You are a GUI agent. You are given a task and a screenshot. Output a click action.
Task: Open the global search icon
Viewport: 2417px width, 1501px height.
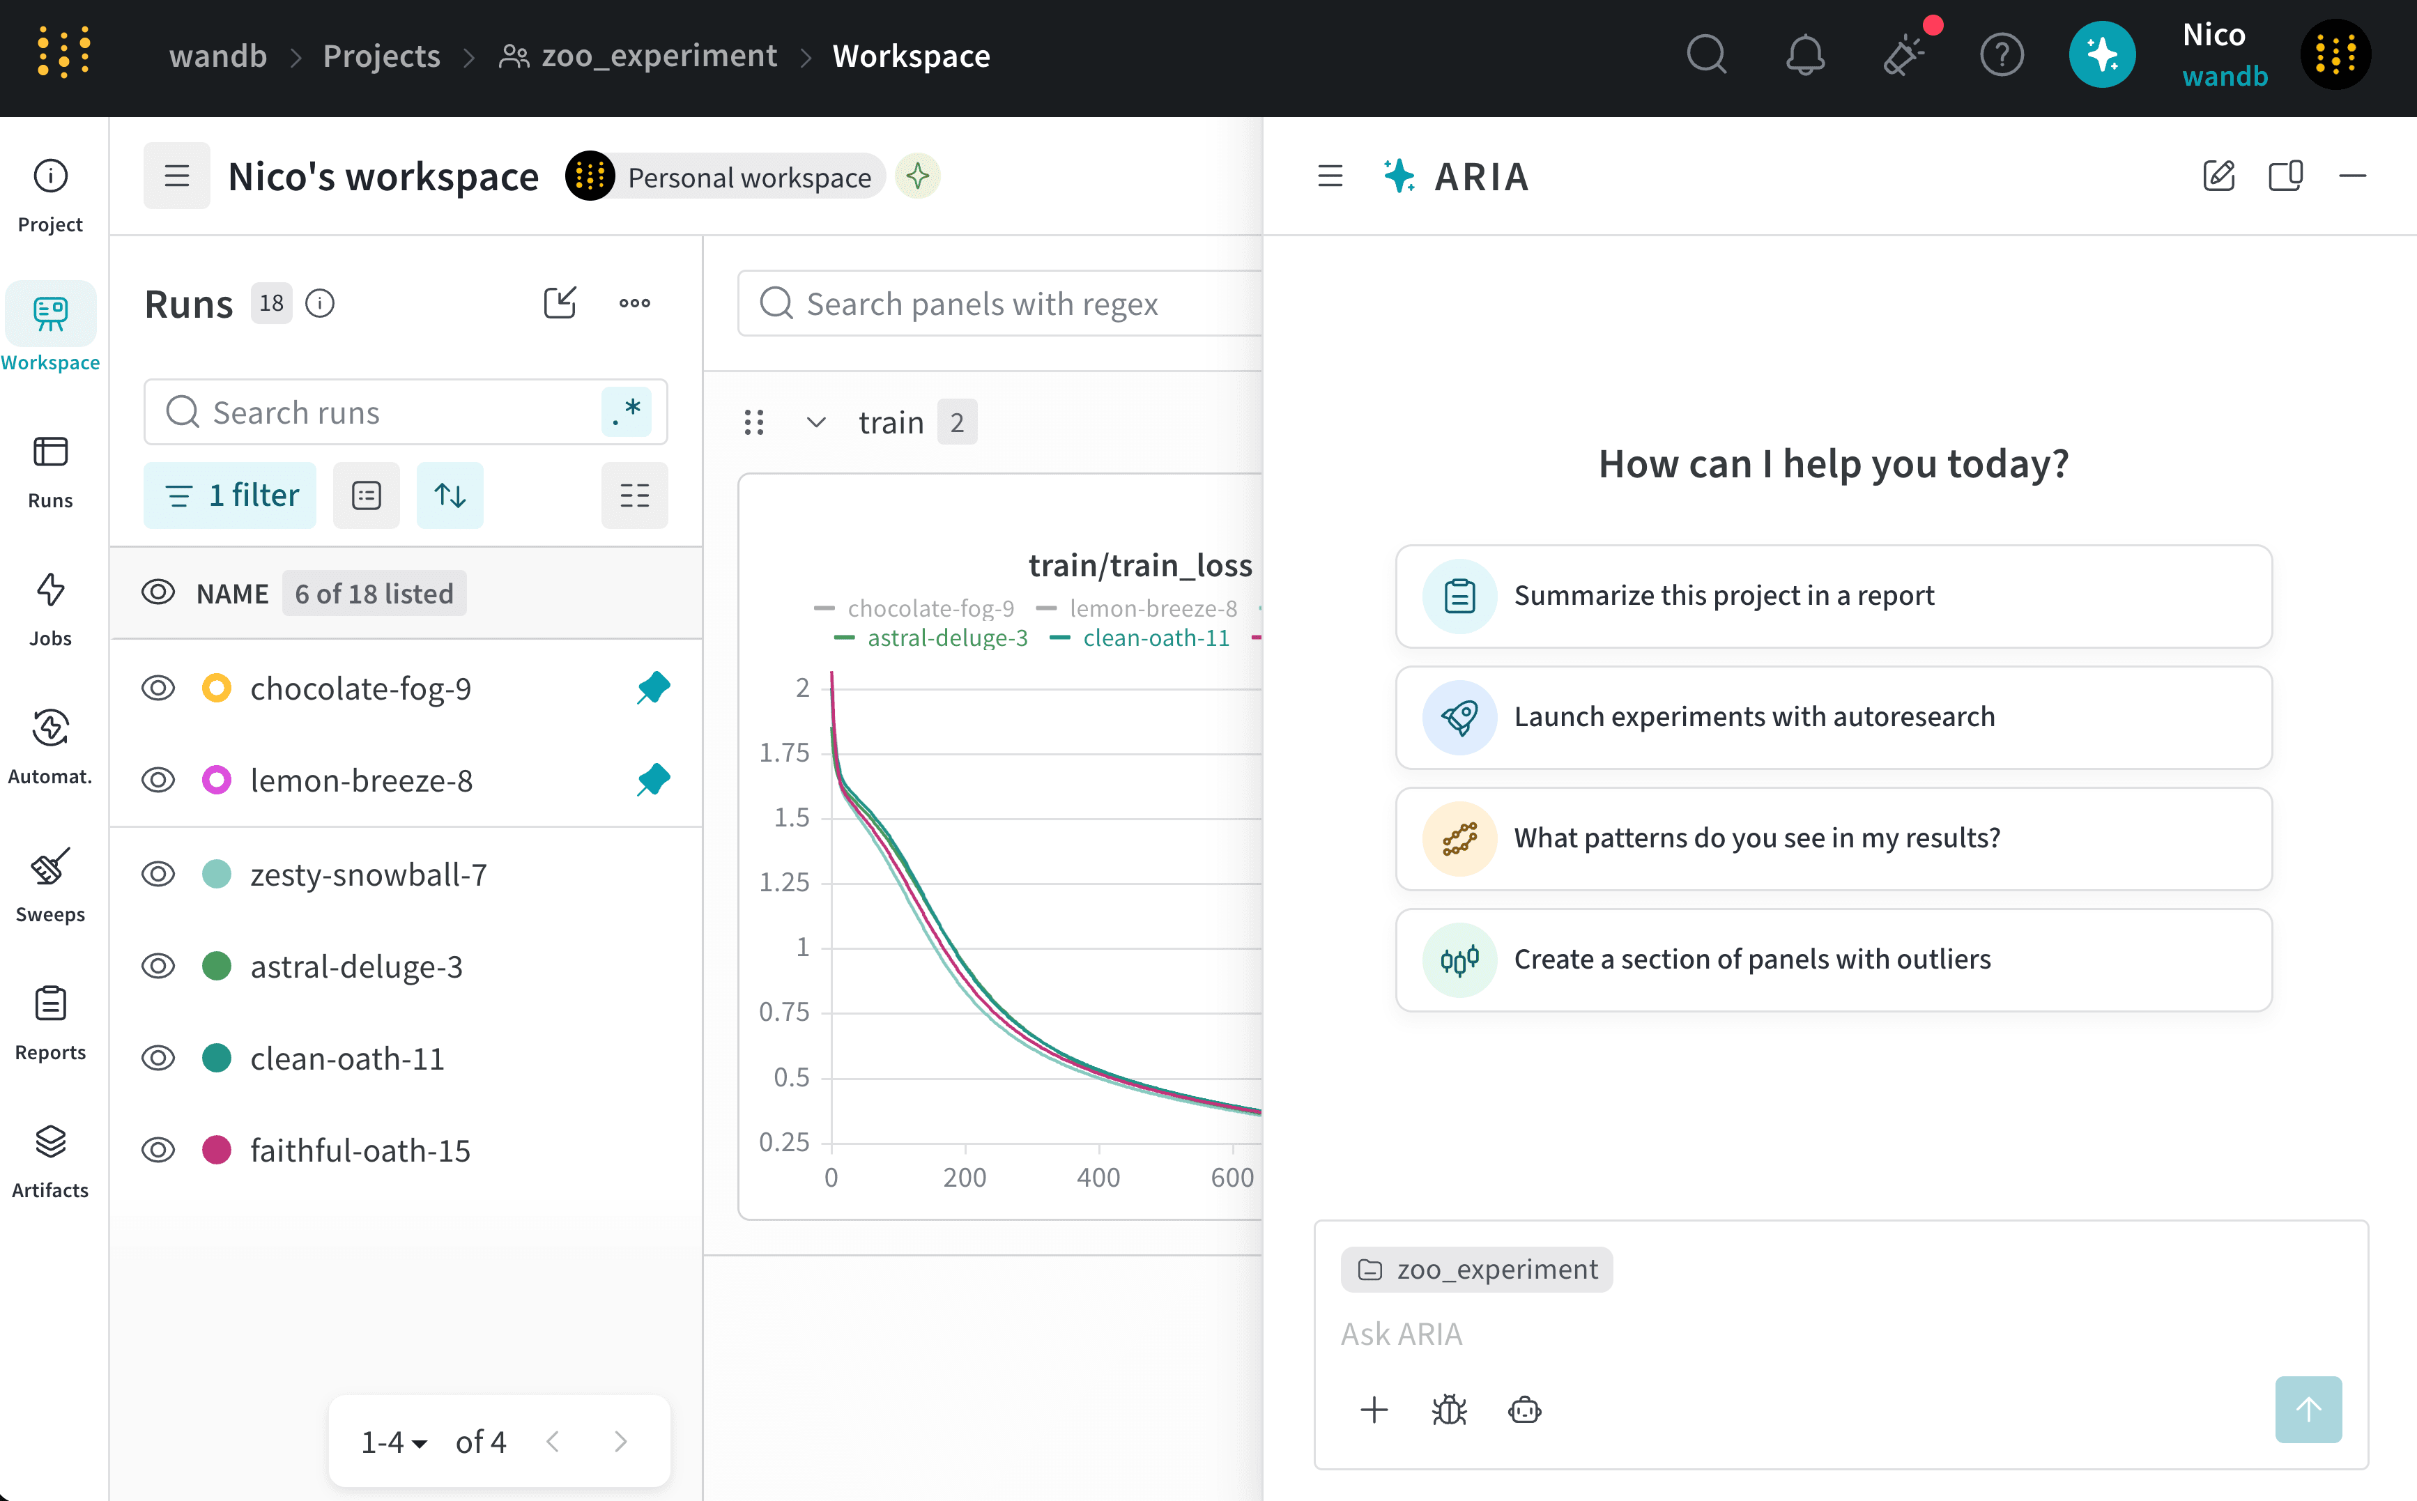pos(1708,54)
